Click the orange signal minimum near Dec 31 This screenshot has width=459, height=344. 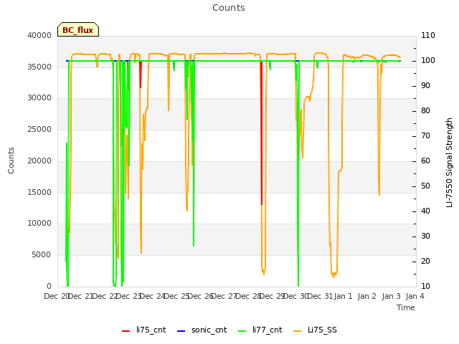(333, 274)
